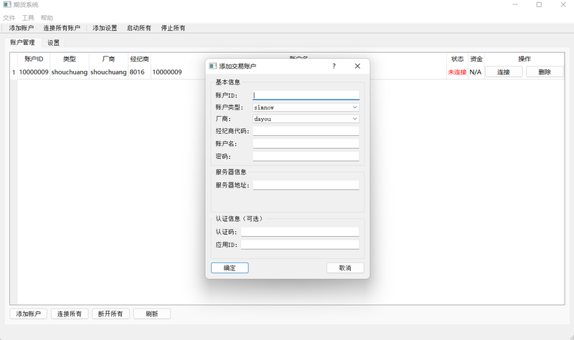Click the 厂商 column header
The width and height of the screenshot is (574, 340).
coord(108,59)
